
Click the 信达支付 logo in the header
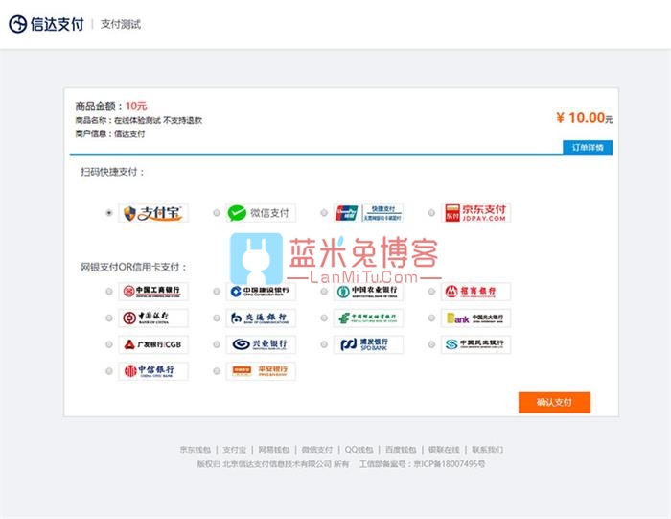(46, 24)
